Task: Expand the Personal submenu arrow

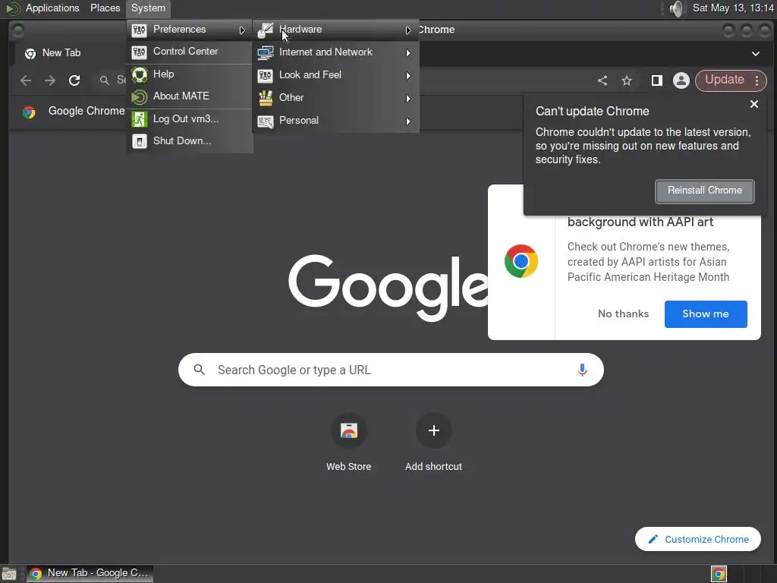Action: (407, 121)
